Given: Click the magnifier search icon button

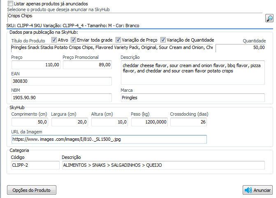Looking at the screenshot, I should (x=269, y=18).
